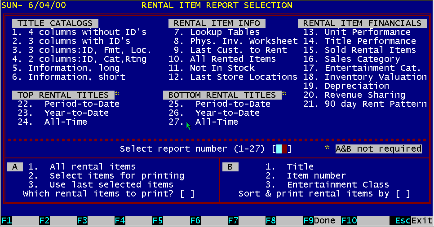This screenshot has width=434, height=227.
Task: Choose report 11 Not In Stock
Action: point(212,68)
